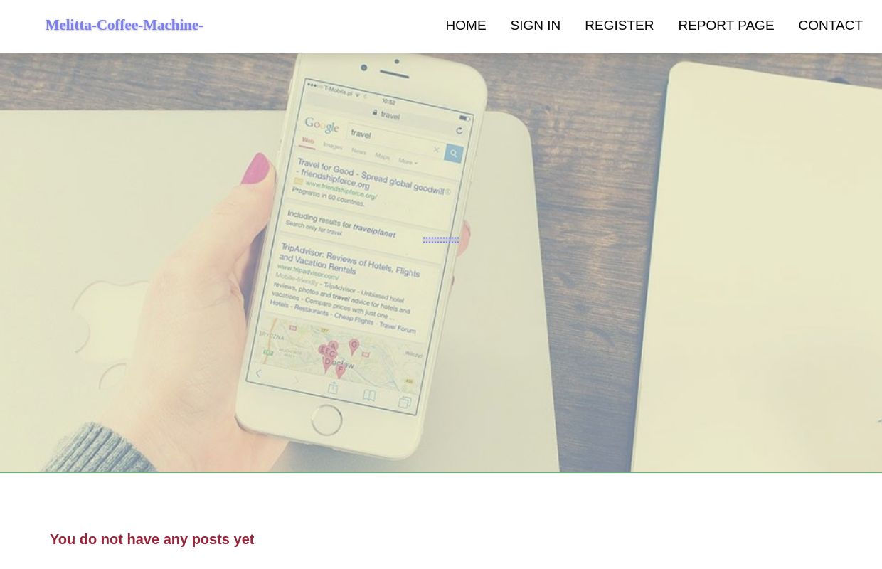Click the dotted purple link over the banner
This screenshot has width=882, height=569.
point(441,240)
